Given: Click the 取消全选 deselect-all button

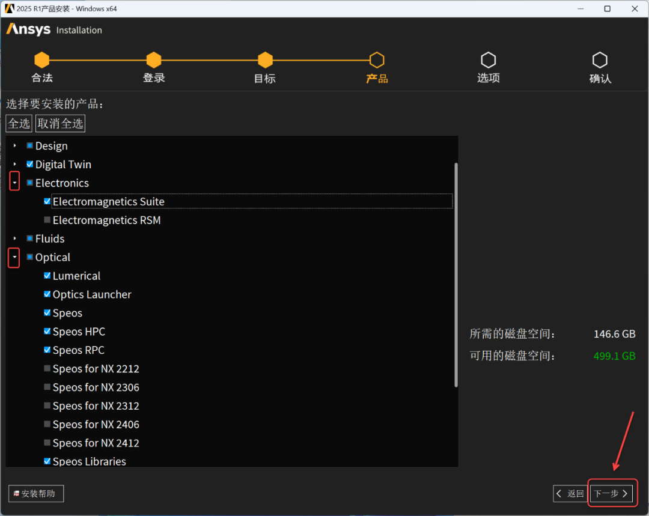Looking at the screenshot, I should (x=61, y=123).
